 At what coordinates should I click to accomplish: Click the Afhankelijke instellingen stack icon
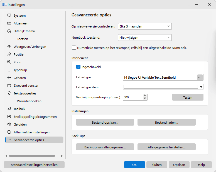point(9,132)
